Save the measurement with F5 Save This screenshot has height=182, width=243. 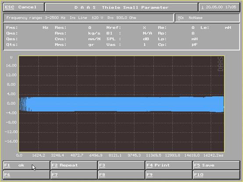pos(216,165)
